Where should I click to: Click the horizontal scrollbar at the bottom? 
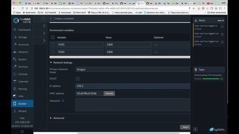[128, 133]
